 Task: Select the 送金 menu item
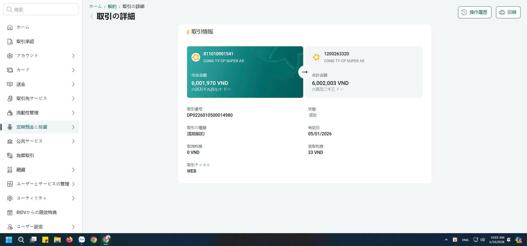coord(41,84)
